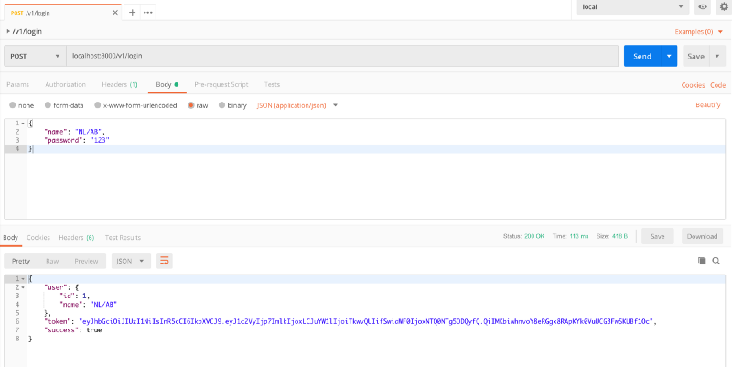Click the "id": 1 line in response
The height and width of the screenshot is (367, 732).
tap(74, 296)
